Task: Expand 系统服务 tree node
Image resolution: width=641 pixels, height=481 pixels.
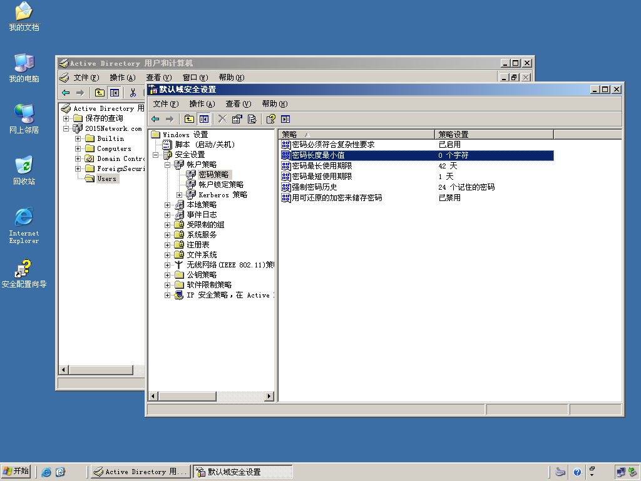Action: click(167, 235)
